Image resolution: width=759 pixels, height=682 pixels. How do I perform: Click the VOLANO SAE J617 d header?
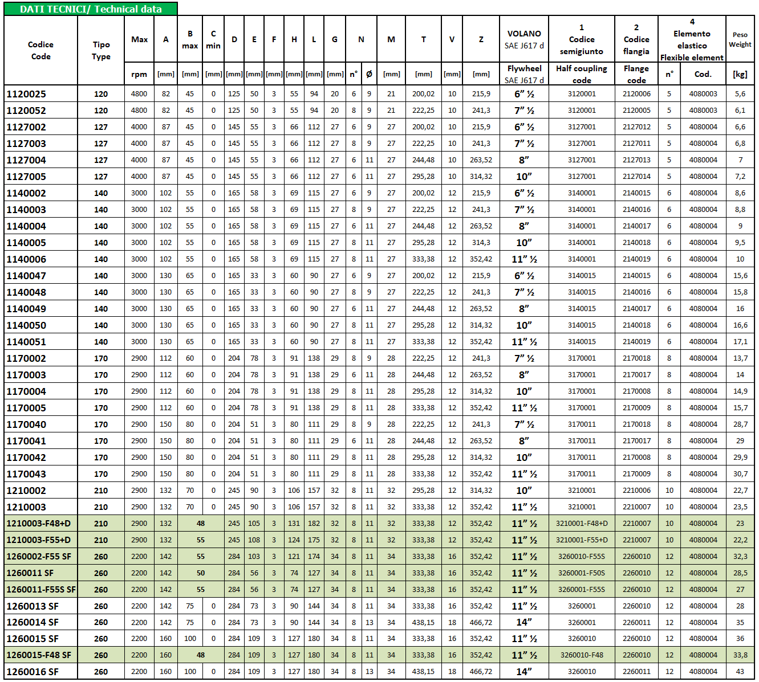[524, 39]
